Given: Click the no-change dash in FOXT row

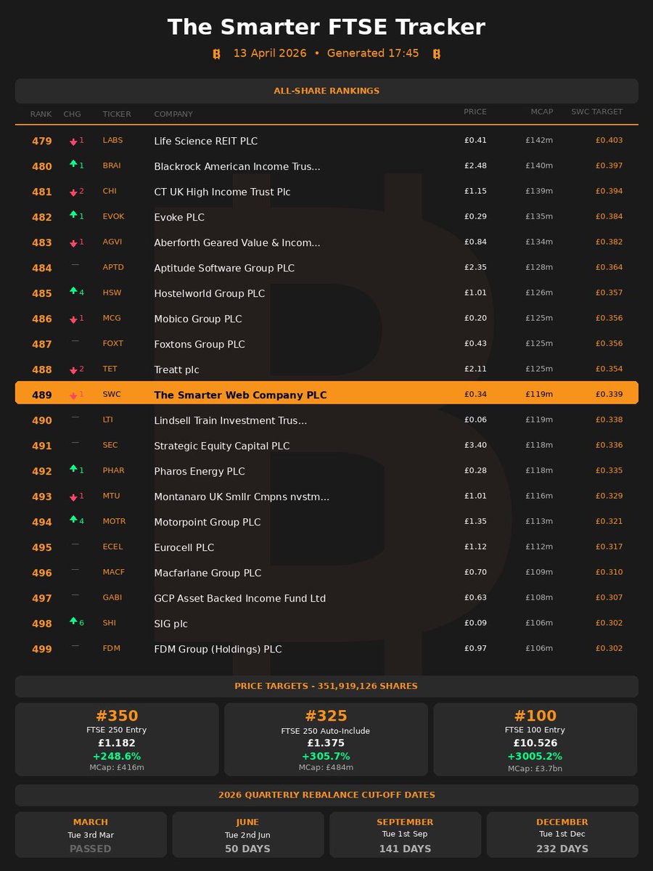Looking at the screenshot, I should 75,341.
